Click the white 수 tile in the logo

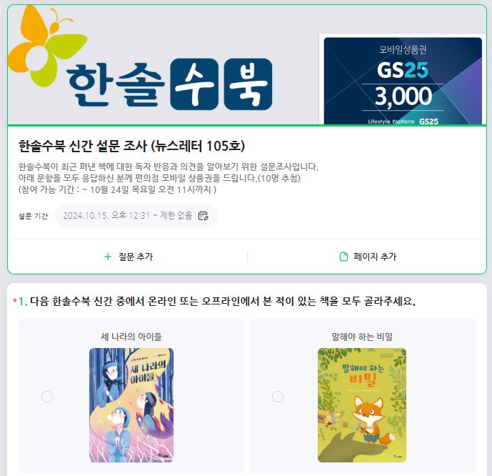click(x=194, y=84)
